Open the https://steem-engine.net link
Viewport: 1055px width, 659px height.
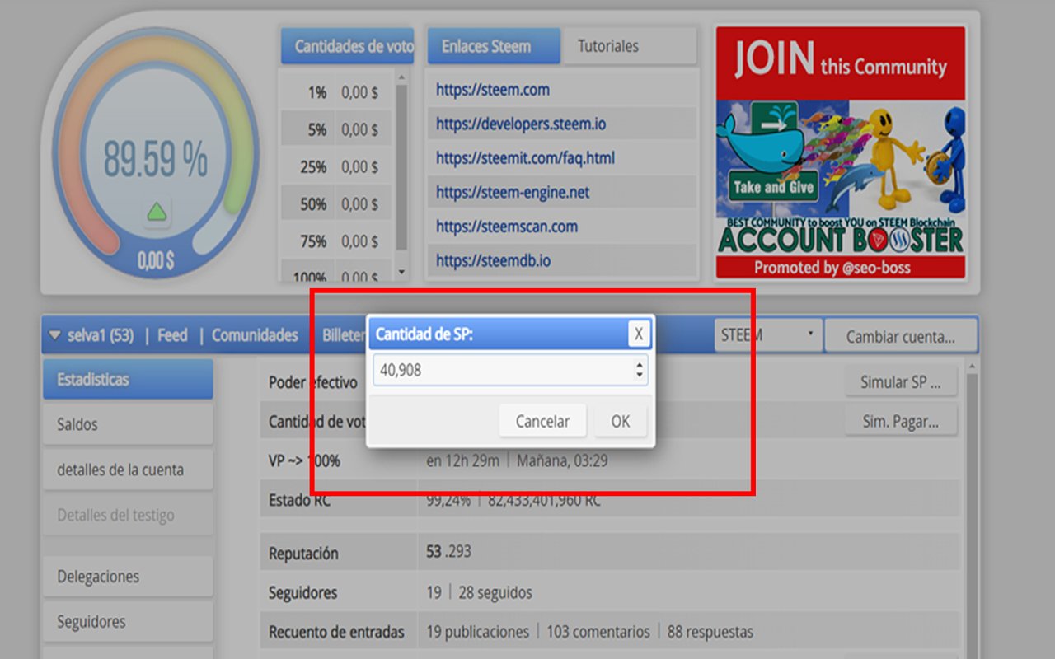(x=513, y=192)
